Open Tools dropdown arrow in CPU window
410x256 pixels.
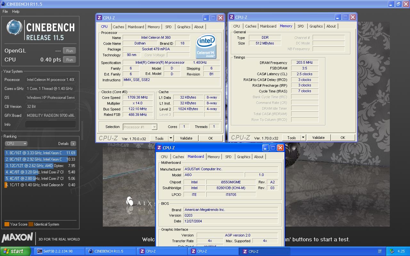[171, 138]
